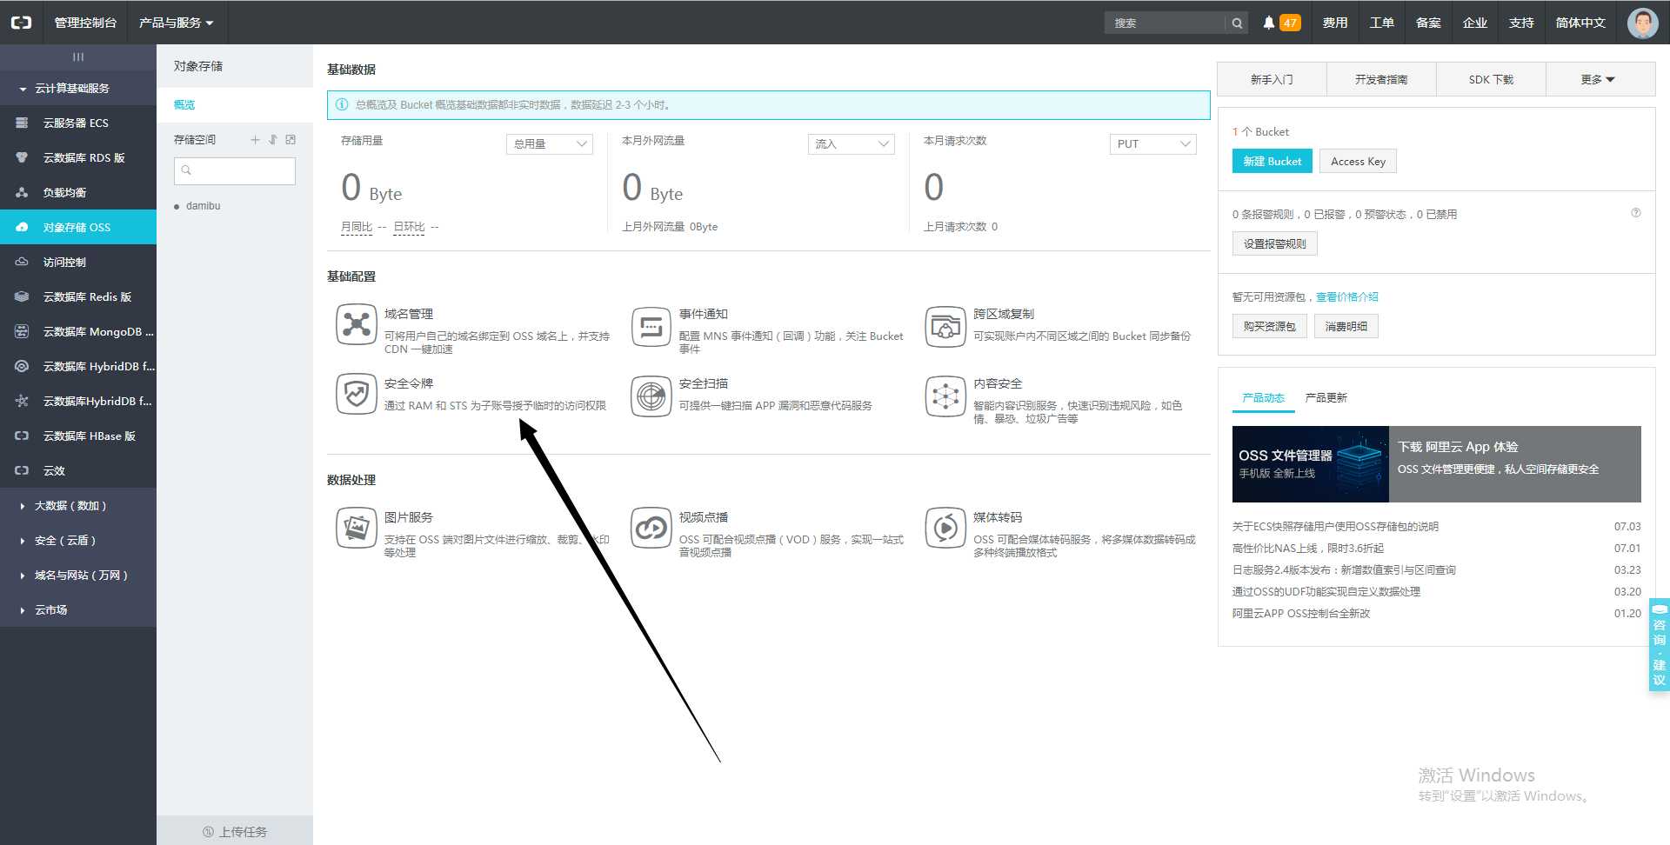Open 管理控制台 in top bar

[85, 23]
